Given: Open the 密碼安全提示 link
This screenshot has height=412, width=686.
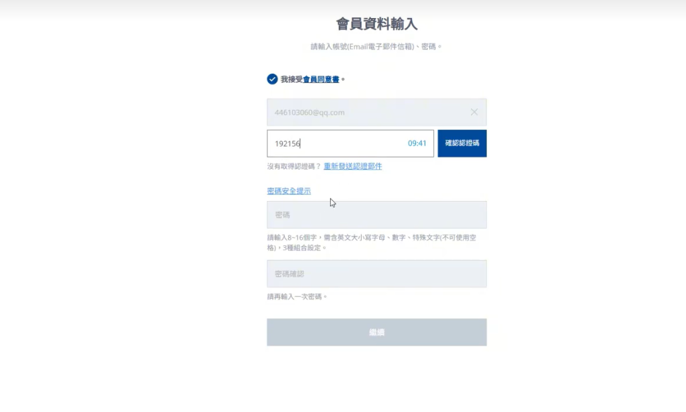Looking at the screenshot, I should click(289, 191).
